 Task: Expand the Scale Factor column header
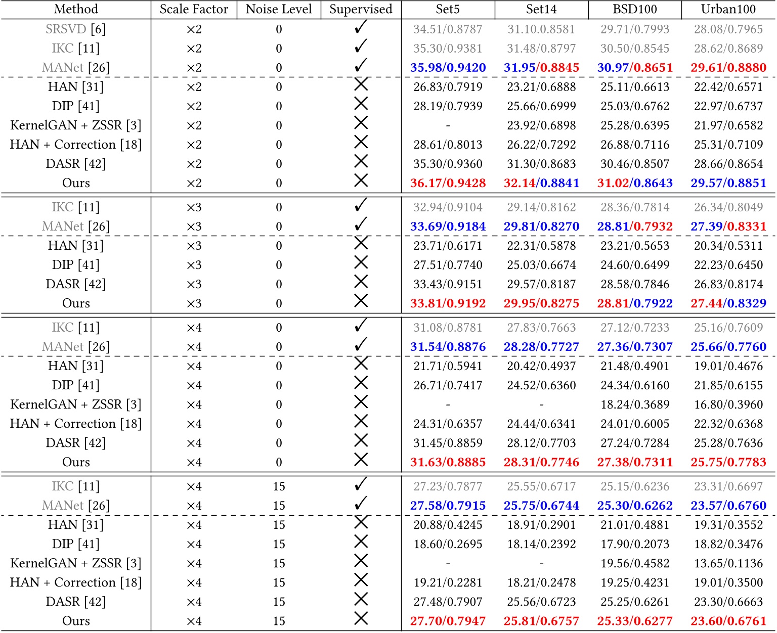click(x=194, y=9)
